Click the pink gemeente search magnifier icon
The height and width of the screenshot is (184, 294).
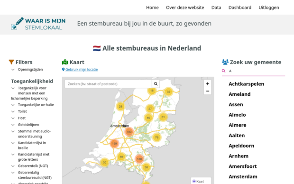(x=223, y=71)
